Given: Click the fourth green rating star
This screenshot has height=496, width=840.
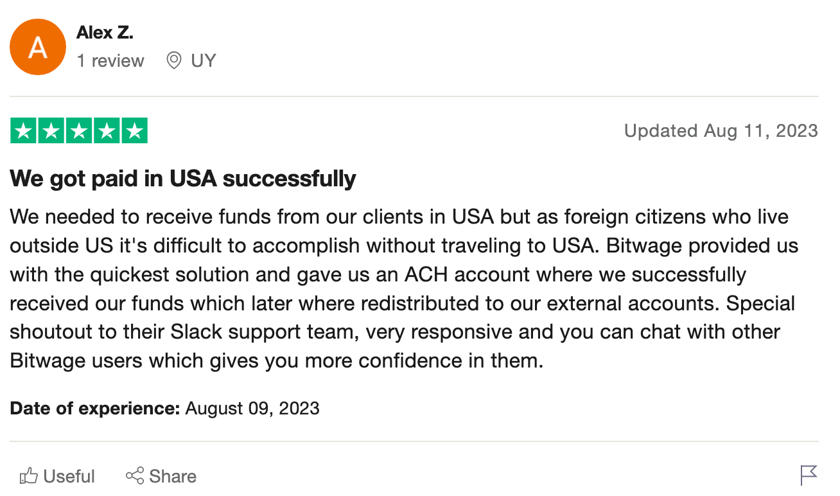Looking at the screenshot, I should click(107, 131).
